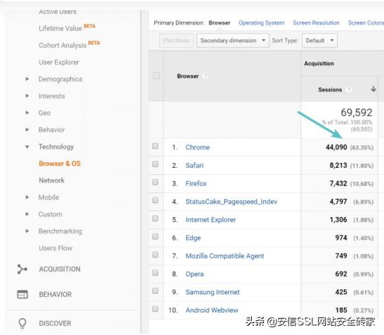This screenshot has width=384, height=335.
Task: Check the Safari row checkbox
Action: click(155, 164)
